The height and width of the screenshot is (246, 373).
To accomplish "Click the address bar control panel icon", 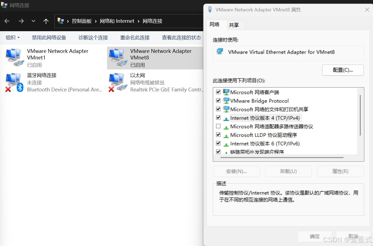I will [61, 21].
